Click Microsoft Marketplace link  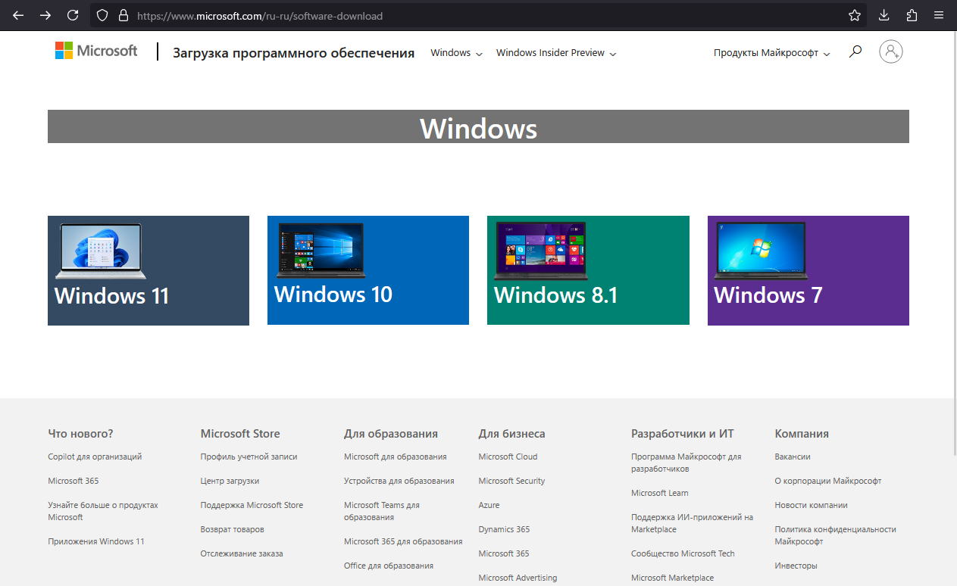point(672,578)
